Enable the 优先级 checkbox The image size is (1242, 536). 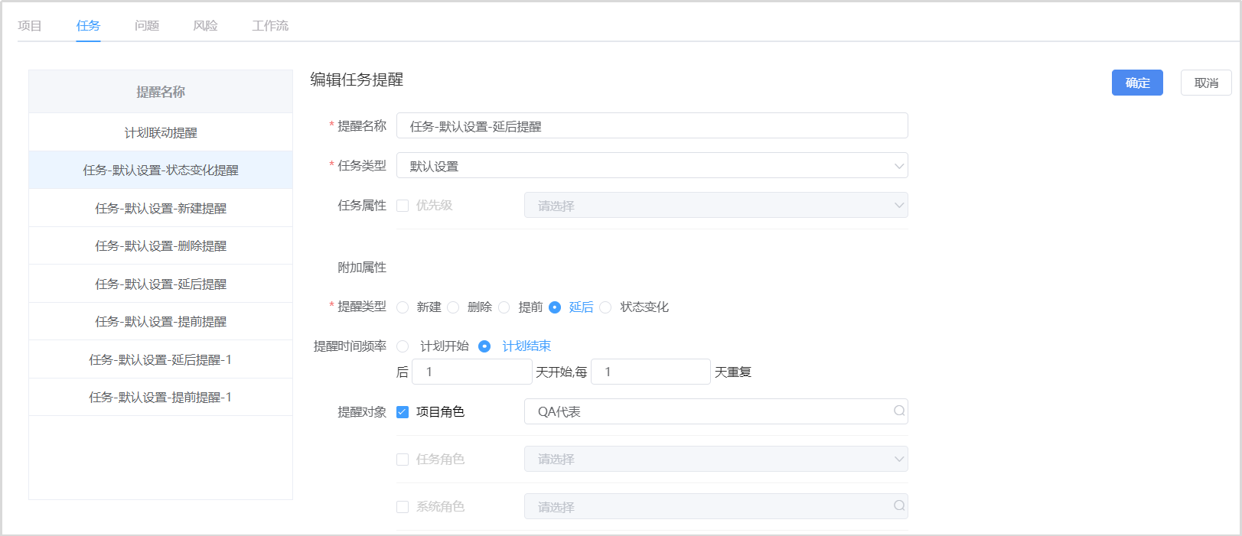point(403,206)
